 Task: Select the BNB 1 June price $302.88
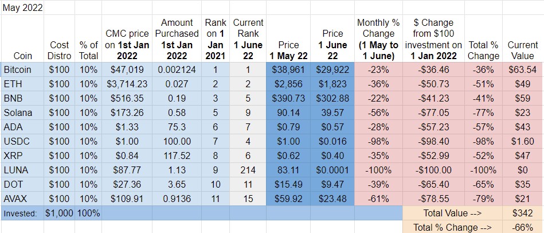332,98
